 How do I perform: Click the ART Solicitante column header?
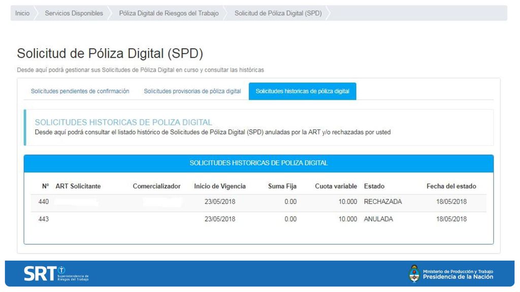78,186
